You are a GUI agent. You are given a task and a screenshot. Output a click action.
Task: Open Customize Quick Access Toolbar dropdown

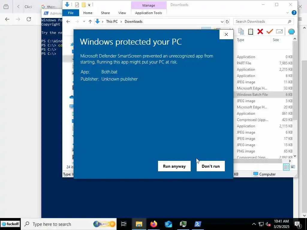(x=89, y=5)
